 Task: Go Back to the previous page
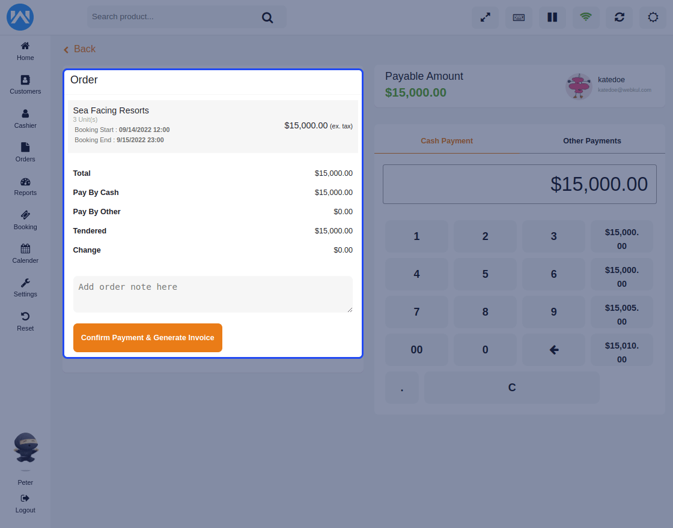click(x=80, y=49)
